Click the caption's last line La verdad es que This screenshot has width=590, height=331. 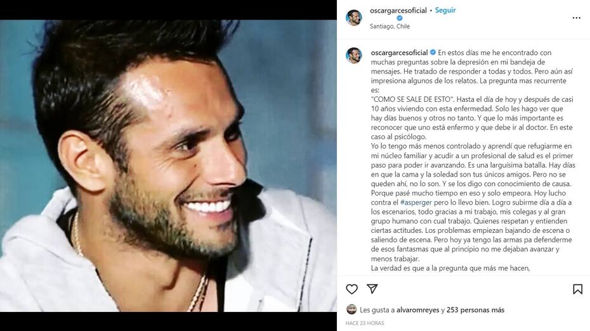pos(450,268)
